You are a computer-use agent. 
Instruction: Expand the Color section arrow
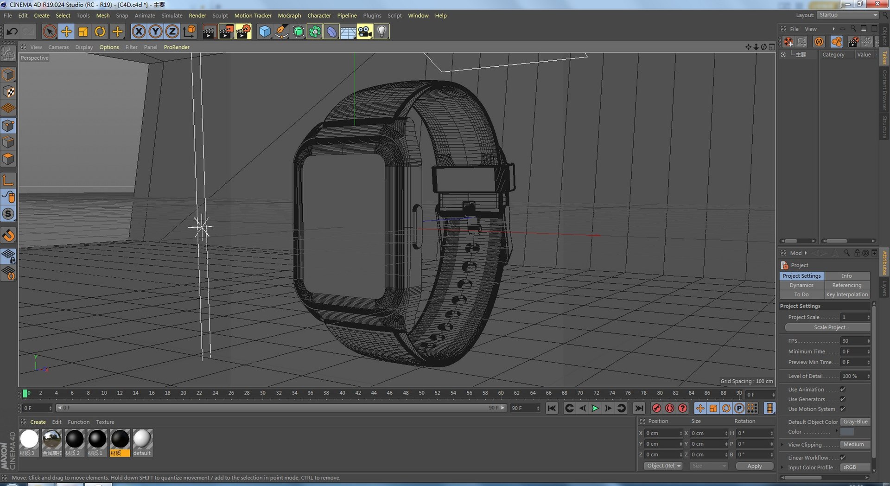pyautogui.click(x=837, y=431)
